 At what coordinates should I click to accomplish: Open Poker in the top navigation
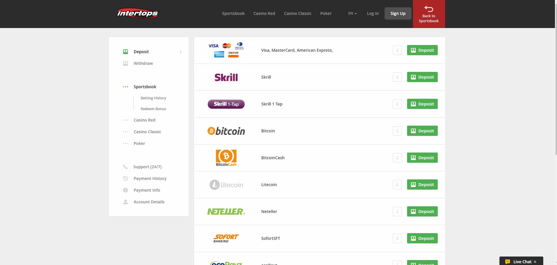click(326, 13)
